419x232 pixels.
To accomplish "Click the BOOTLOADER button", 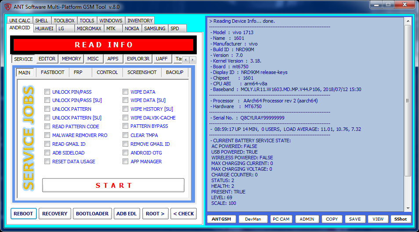I will tap(92, 214).
